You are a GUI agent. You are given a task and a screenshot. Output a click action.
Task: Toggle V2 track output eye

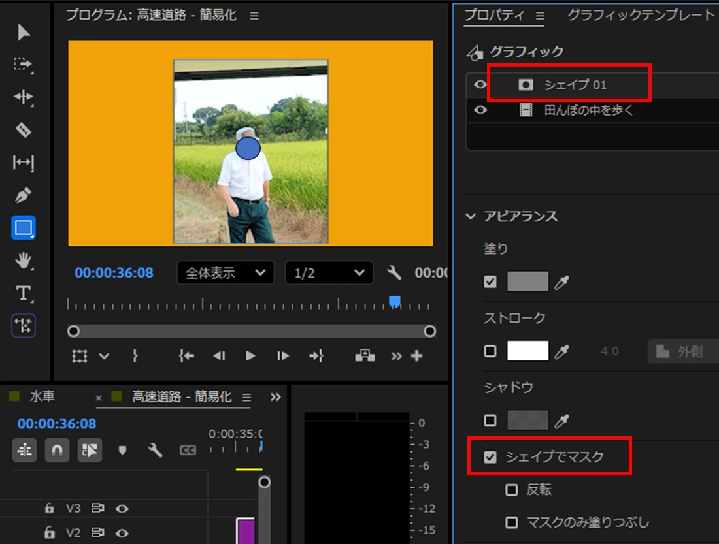pyautogui.click(x=122, y=533)
